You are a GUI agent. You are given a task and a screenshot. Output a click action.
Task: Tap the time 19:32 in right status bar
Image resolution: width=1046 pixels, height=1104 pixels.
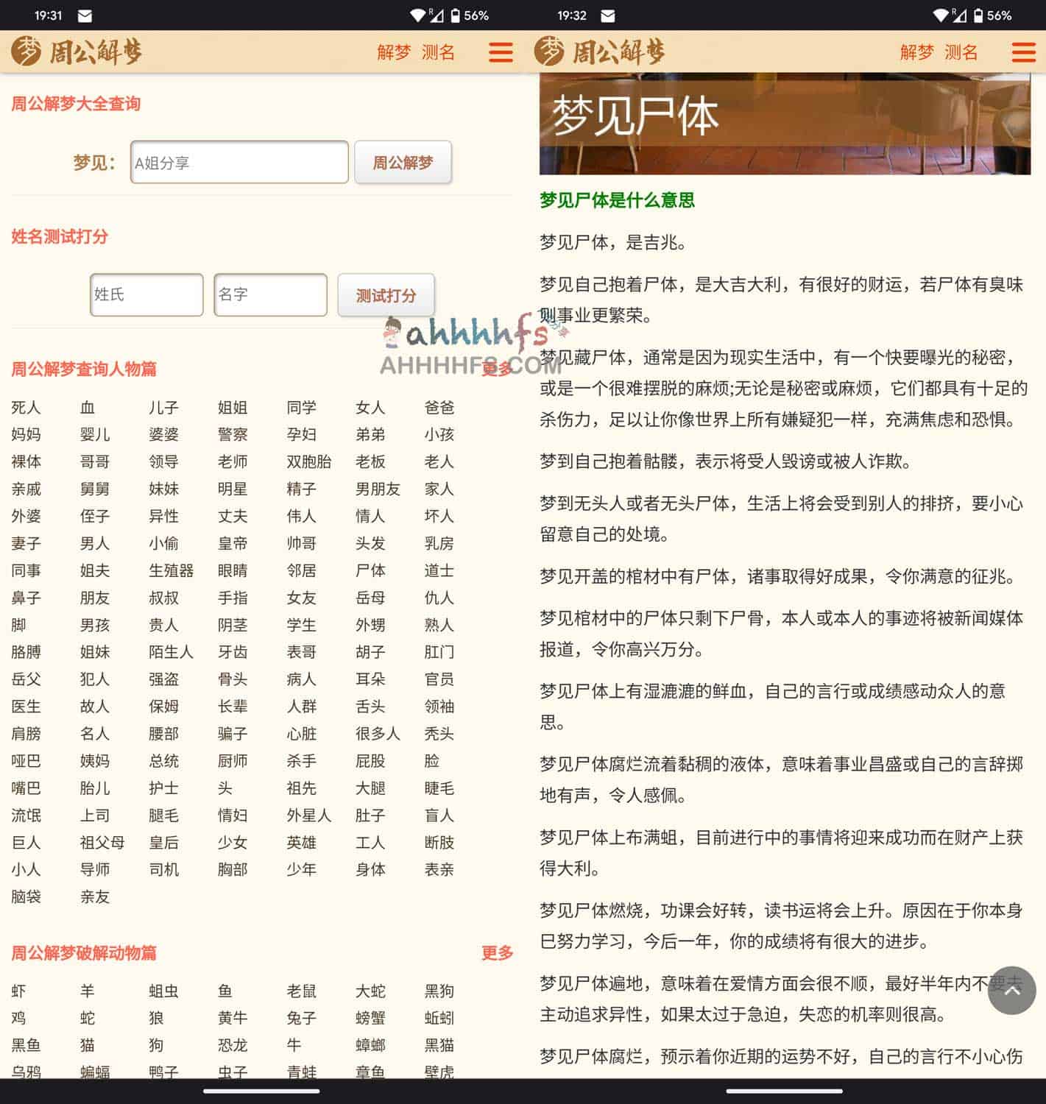572,15
